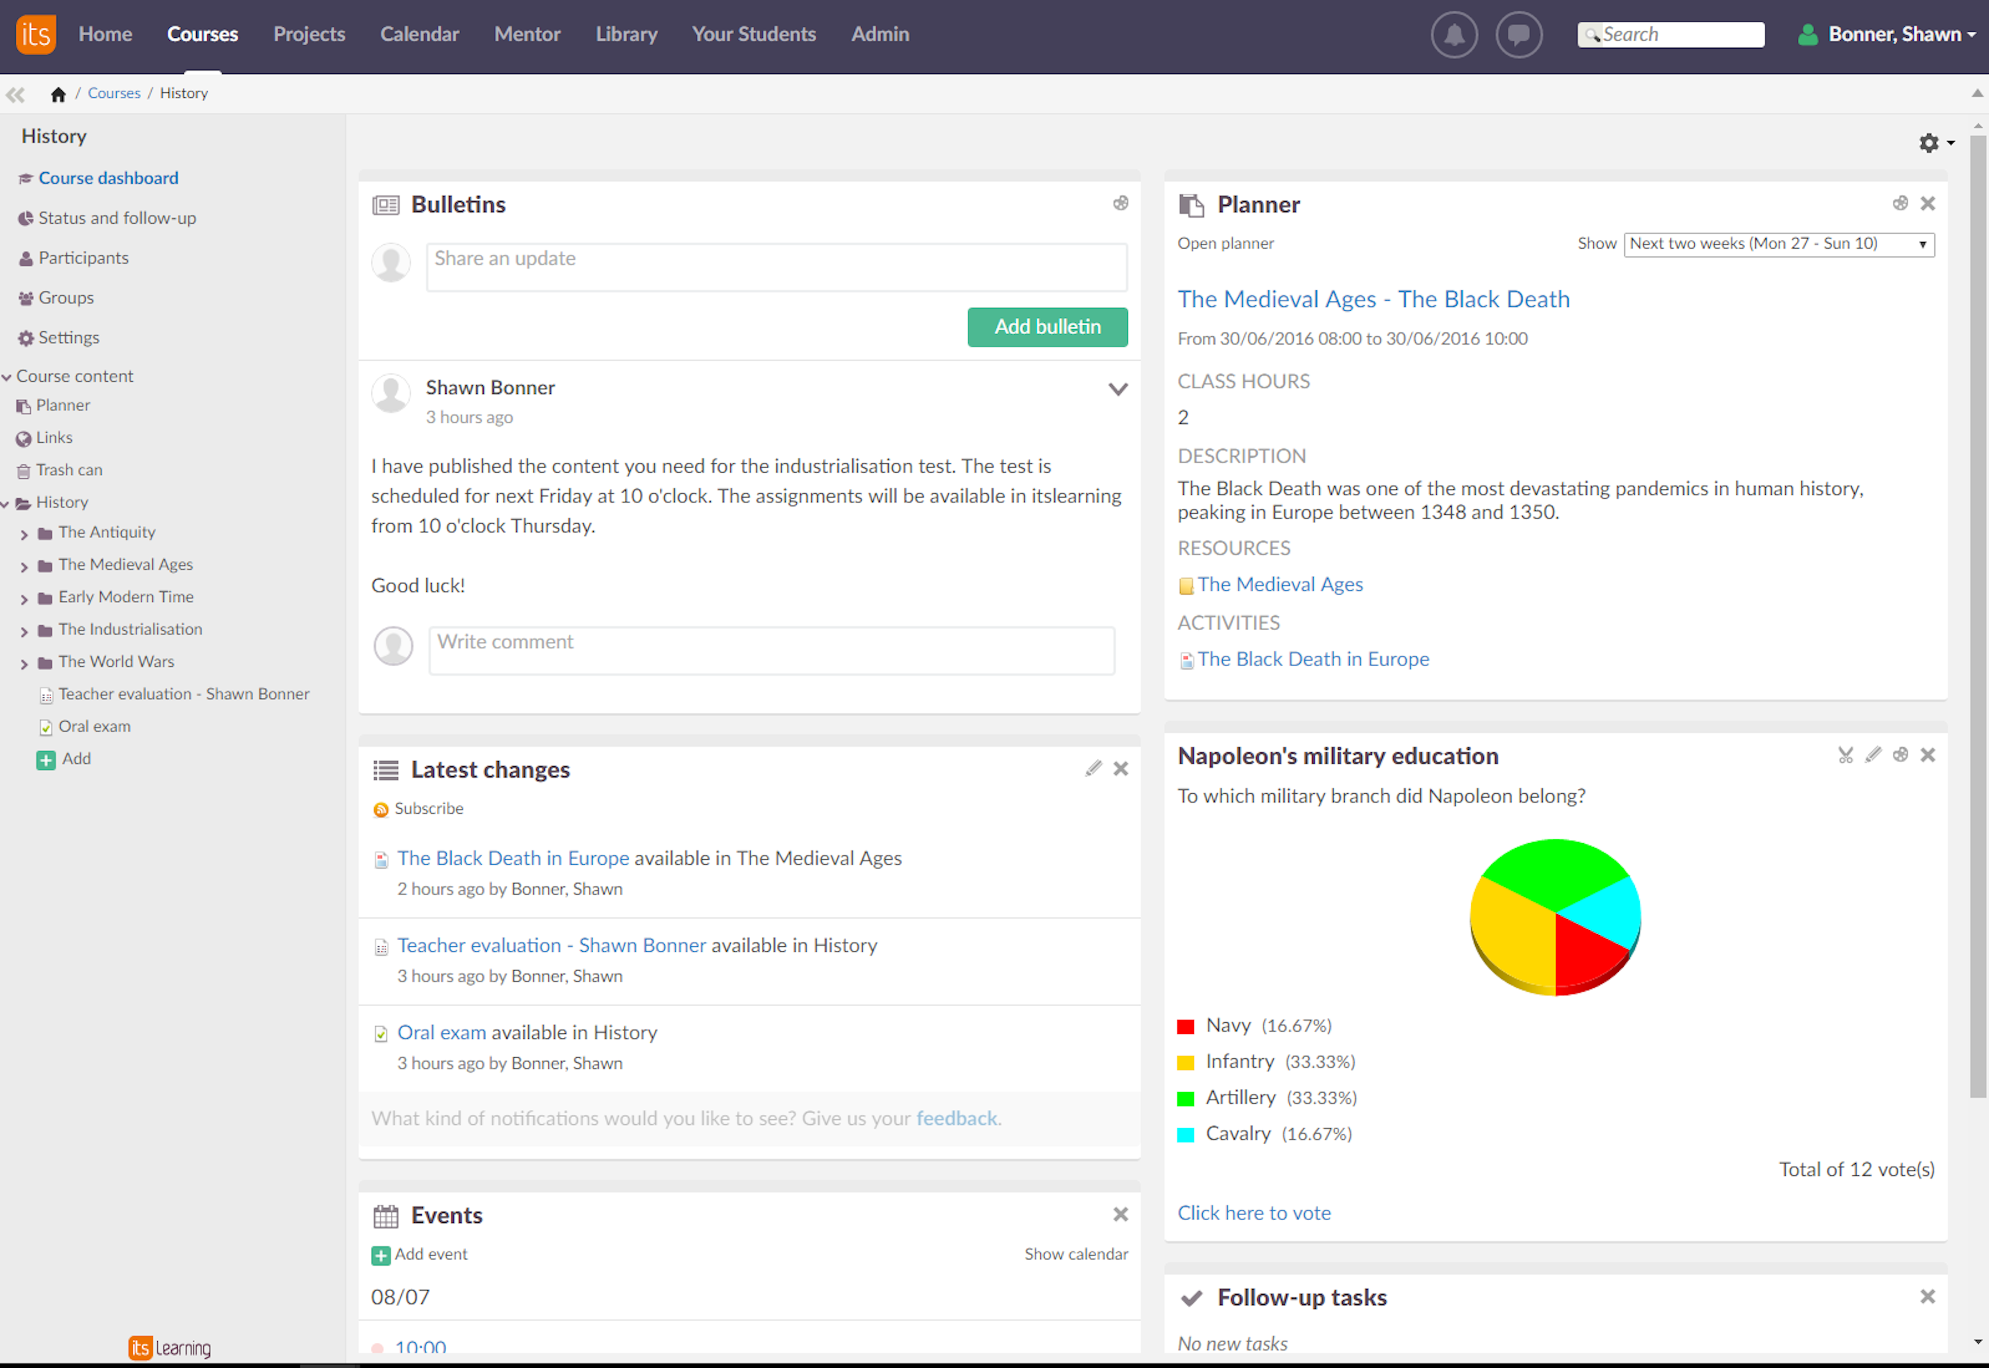Open the Planner widget color palette
The width and height of the screenshot is (1989, 1368).
tap(1901, 203)
